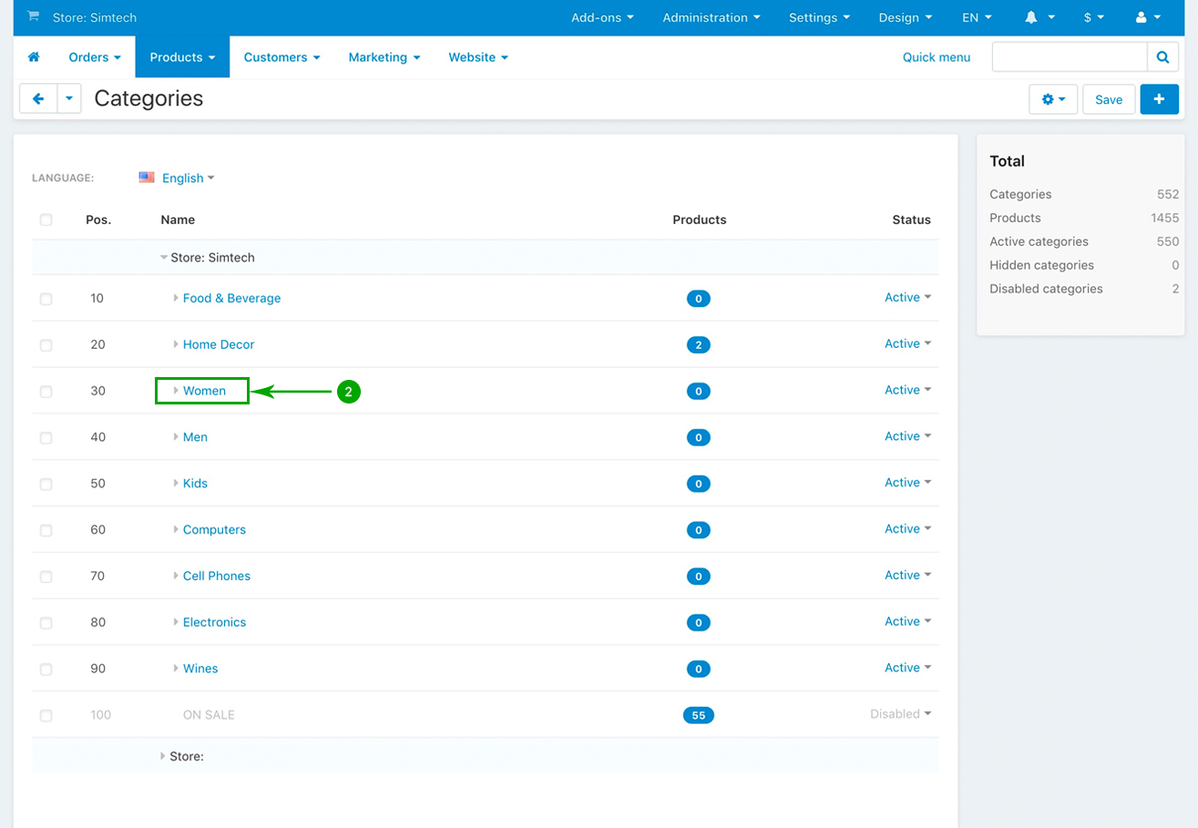The height and width of the screenshot is (828, 1198).
Task: Click the search magnifier icon
Action: 1162,56
